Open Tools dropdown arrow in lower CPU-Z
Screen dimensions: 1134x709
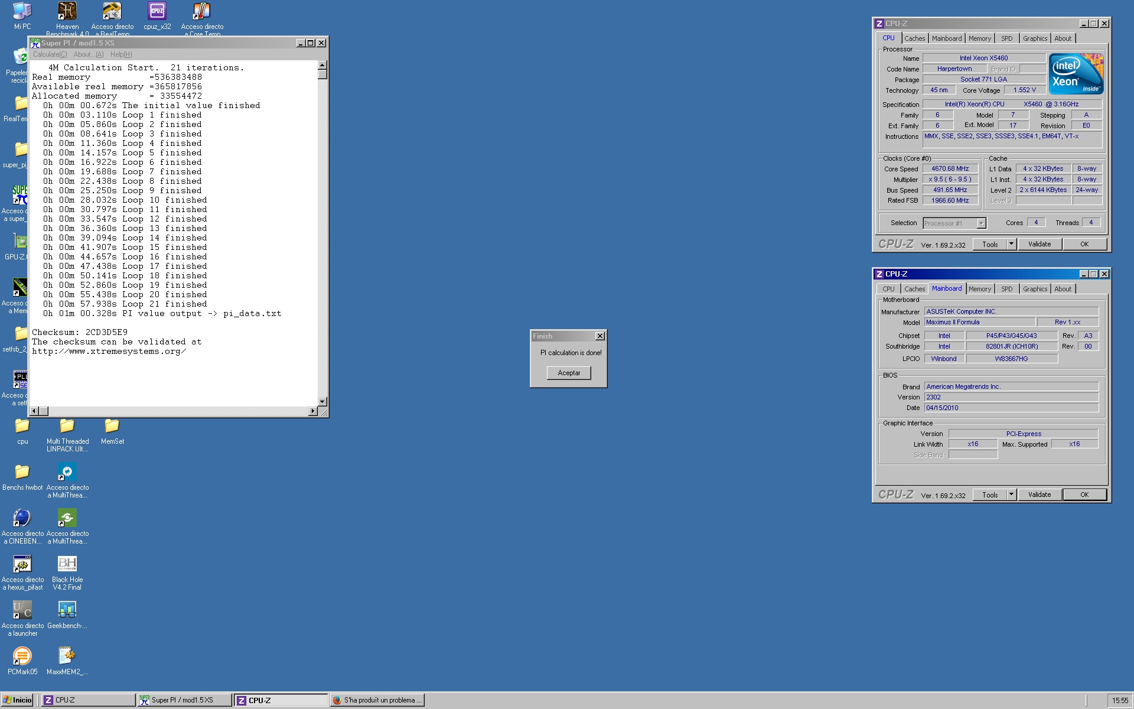tap(1011, 495)
